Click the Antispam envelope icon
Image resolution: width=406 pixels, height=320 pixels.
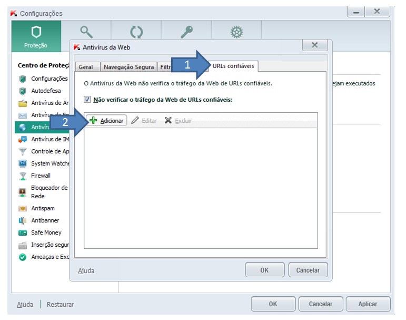pos(23,208)
